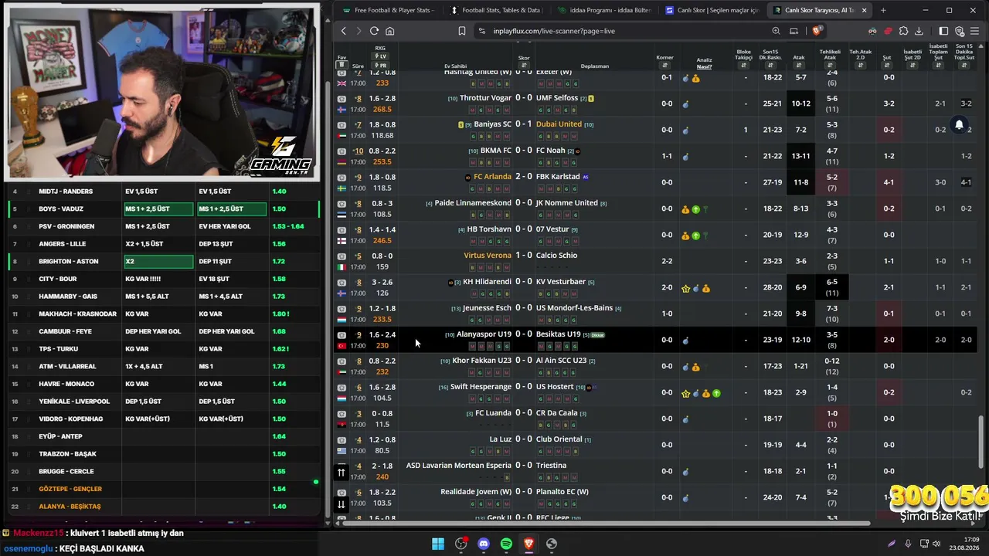
Task: Favorite the Baniyas SC vs Dubai United match
Action: pos(342,125)
